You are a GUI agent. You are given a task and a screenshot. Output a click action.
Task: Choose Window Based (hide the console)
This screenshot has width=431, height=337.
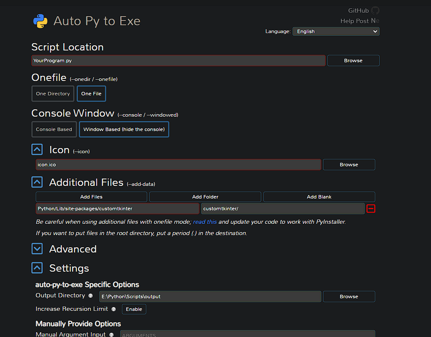tap(124, 129)
